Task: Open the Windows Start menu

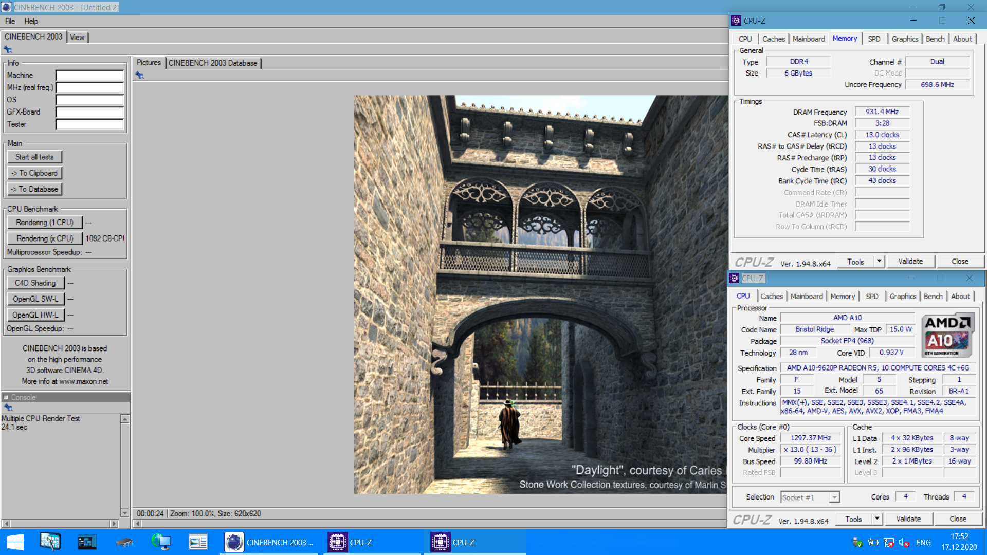Action: coord(15,542)
